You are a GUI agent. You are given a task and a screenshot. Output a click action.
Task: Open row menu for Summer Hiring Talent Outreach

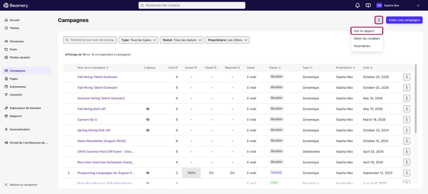pos(407,98)
